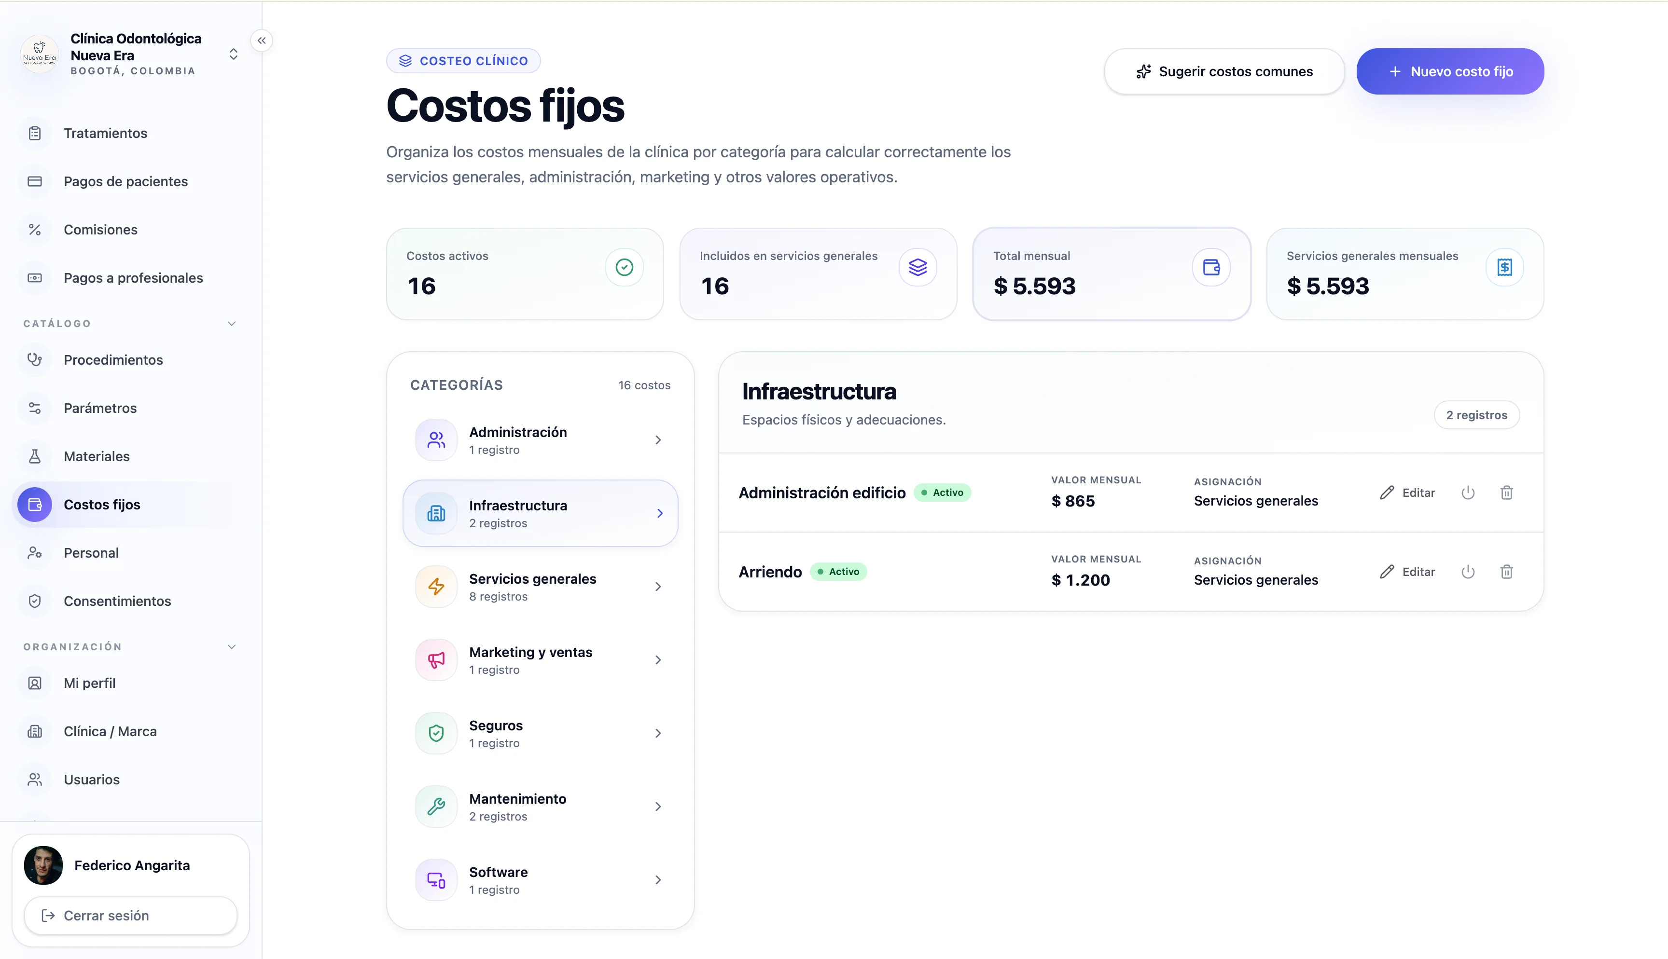
Task: Click the Activo badge on Administración edificio
Action: click(942, 493)
